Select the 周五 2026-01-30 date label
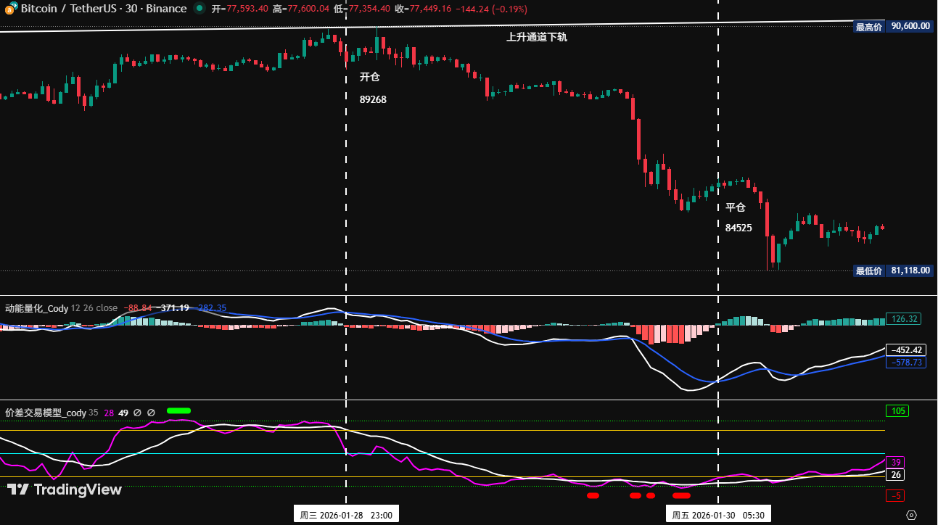938x525 pixels. [x=717, y=513]
